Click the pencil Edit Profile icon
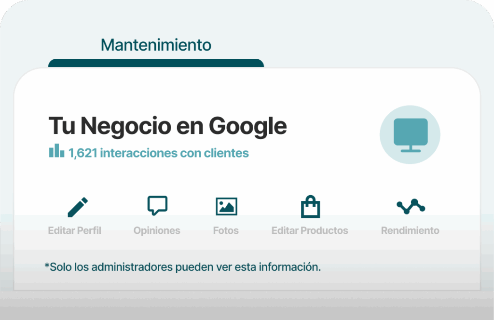 pyautogui.click(x=78, y=207)
